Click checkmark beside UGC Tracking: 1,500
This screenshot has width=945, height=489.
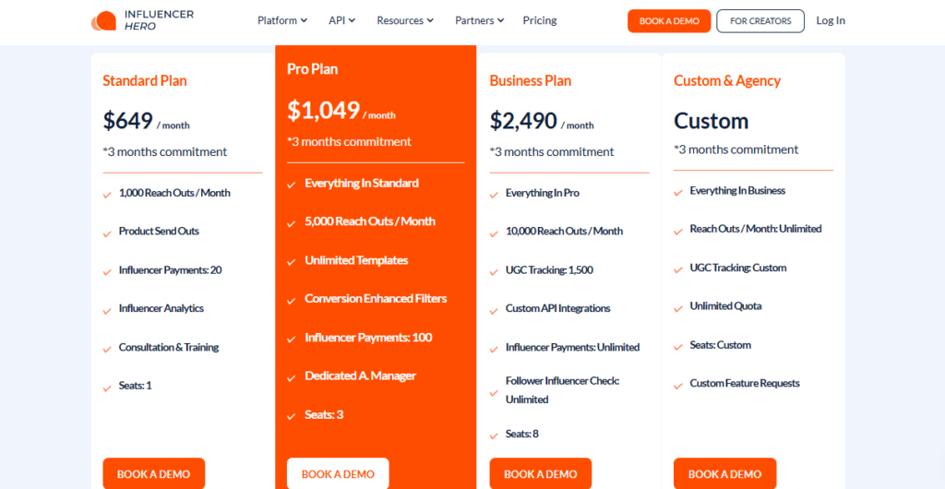coord(495,271)
